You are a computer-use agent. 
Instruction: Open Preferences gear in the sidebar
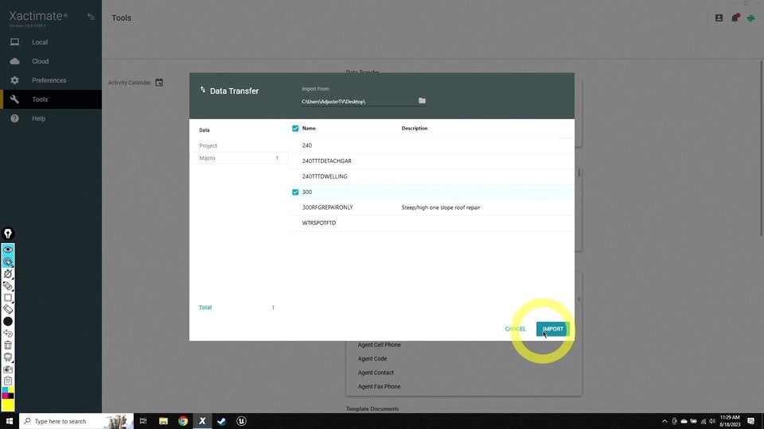tap(14, 80)
